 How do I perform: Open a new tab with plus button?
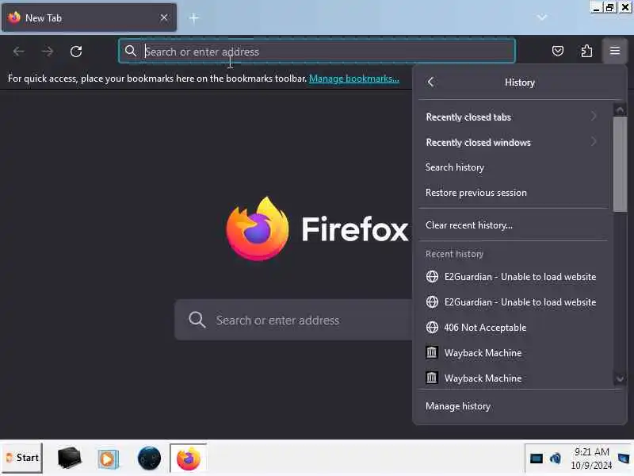[x=194, y=17]
